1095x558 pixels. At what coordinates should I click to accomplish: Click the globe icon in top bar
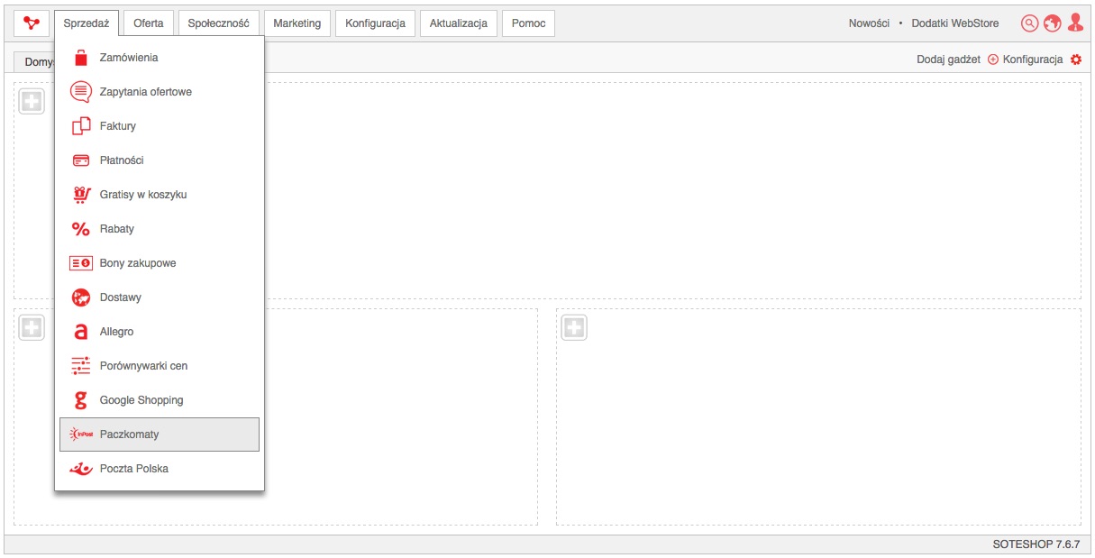pyautogui.click(x=1052, y=23)
